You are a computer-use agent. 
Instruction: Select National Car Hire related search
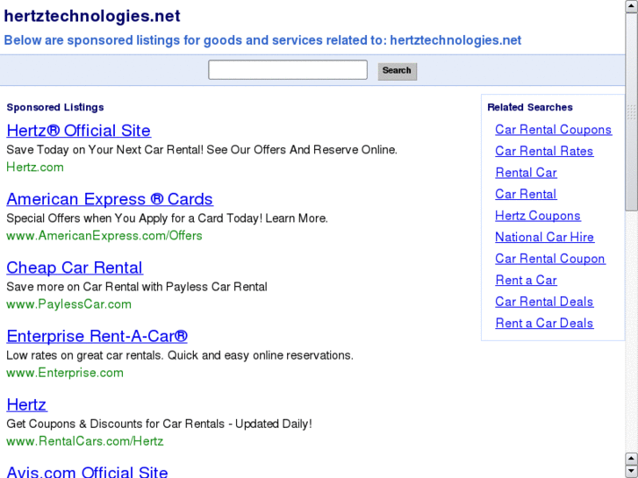click(544, 237)
